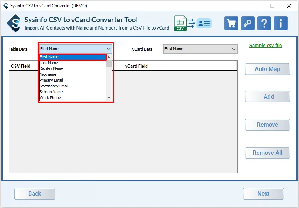Open the question mark help icon

(264, 23)
